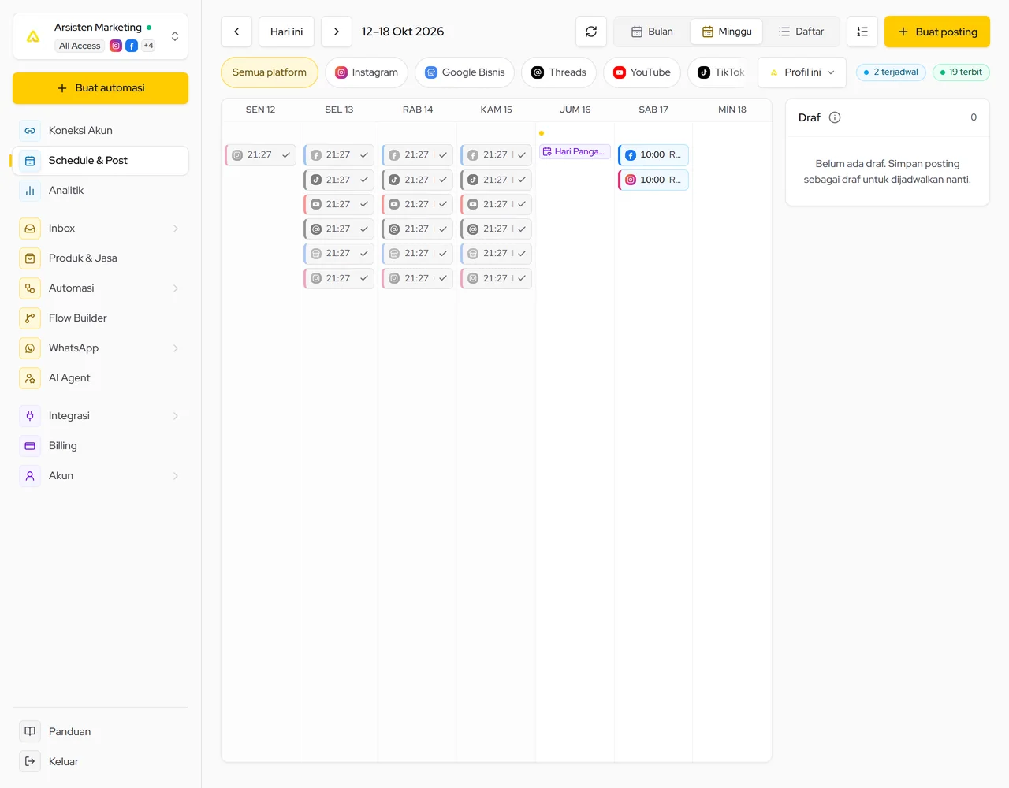Expand the Akun submenu chevron
The image size is (1009, 788).
pos(176,476)
